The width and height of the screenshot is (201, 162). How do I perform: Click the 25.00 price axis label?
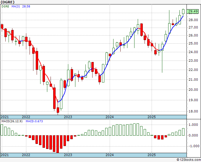click(x=193, y=43)
